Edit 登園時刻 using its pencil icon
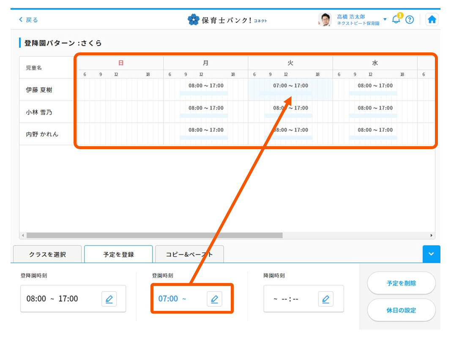451x338 pixels. [214, 299]
